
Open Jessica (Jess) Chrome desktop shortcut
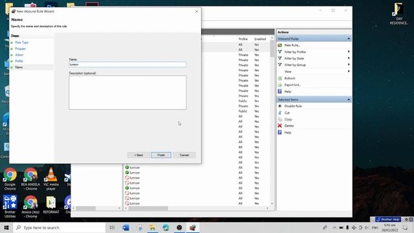(x=30, y=206)
